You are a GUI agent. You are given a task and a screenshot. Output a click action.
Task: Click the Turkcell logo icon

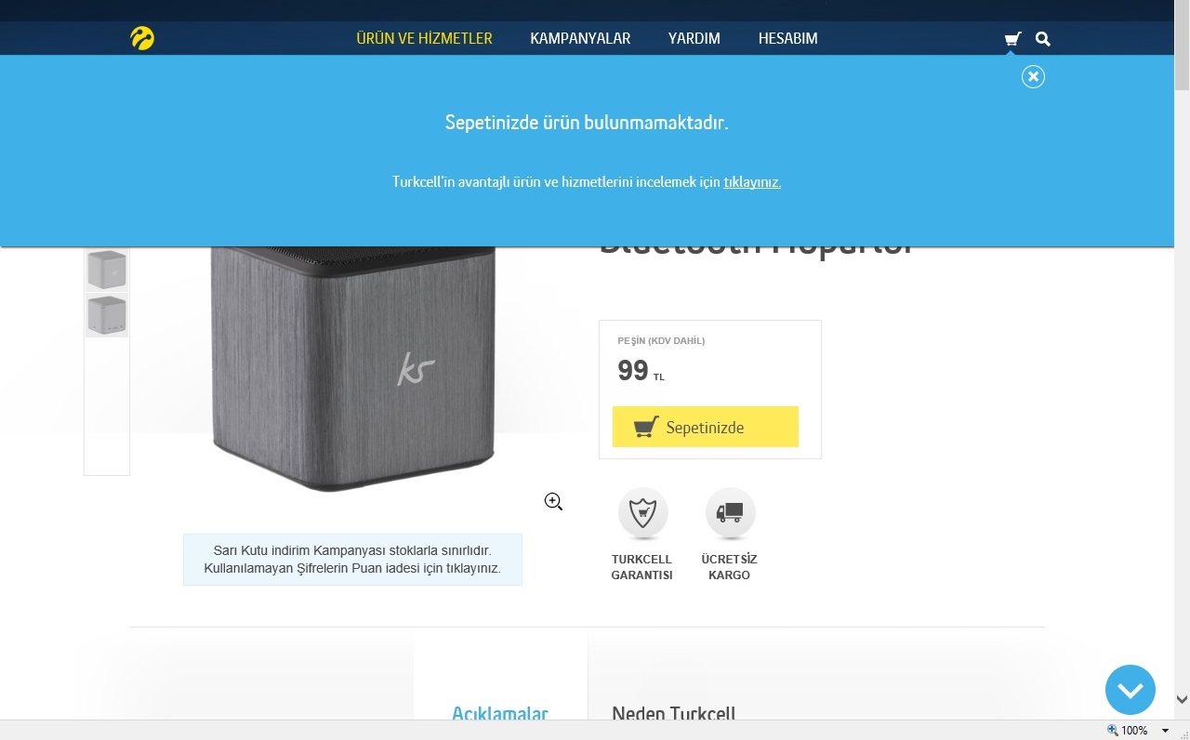pyautogui.click(x=142, y=38)
